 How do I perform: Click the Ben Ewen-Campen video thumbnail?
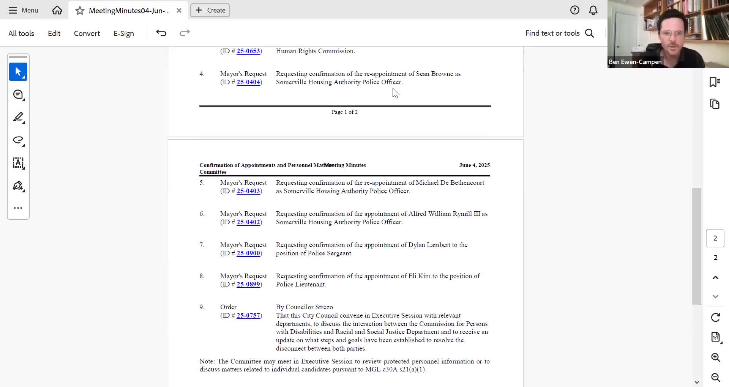(x=668, y=34)
